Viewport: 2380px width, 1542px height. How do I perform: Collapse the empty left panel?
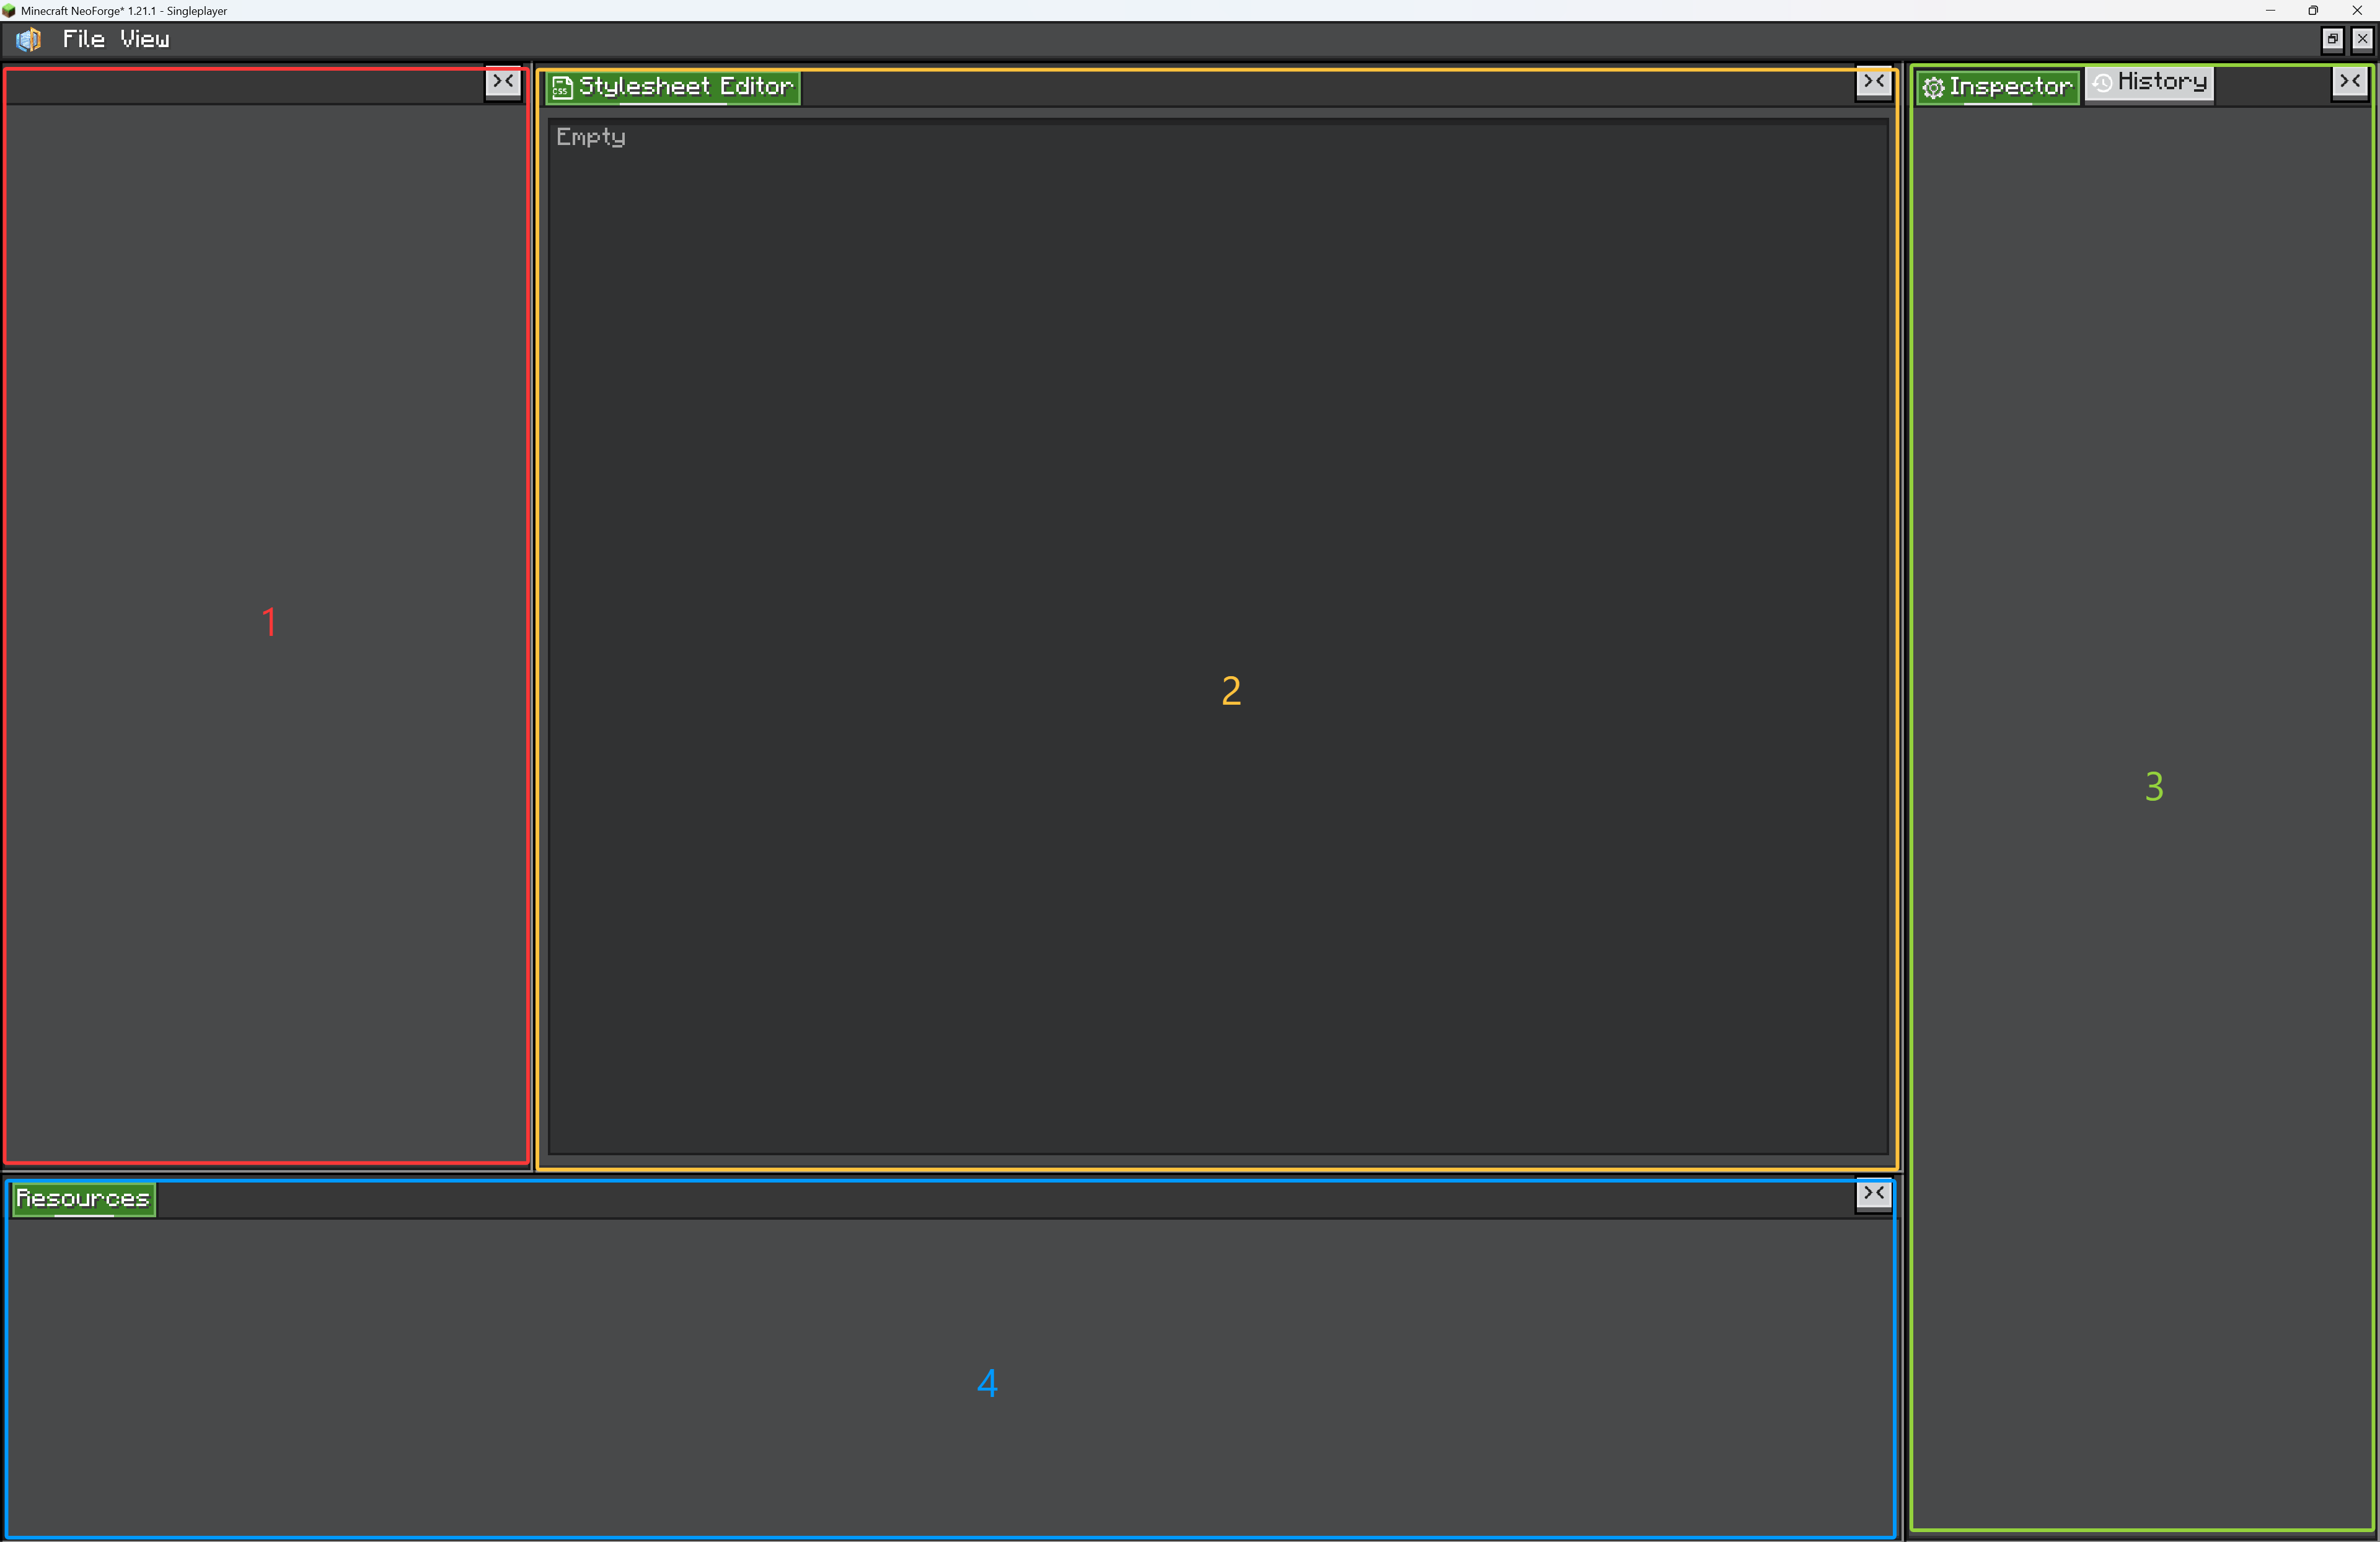503,82
